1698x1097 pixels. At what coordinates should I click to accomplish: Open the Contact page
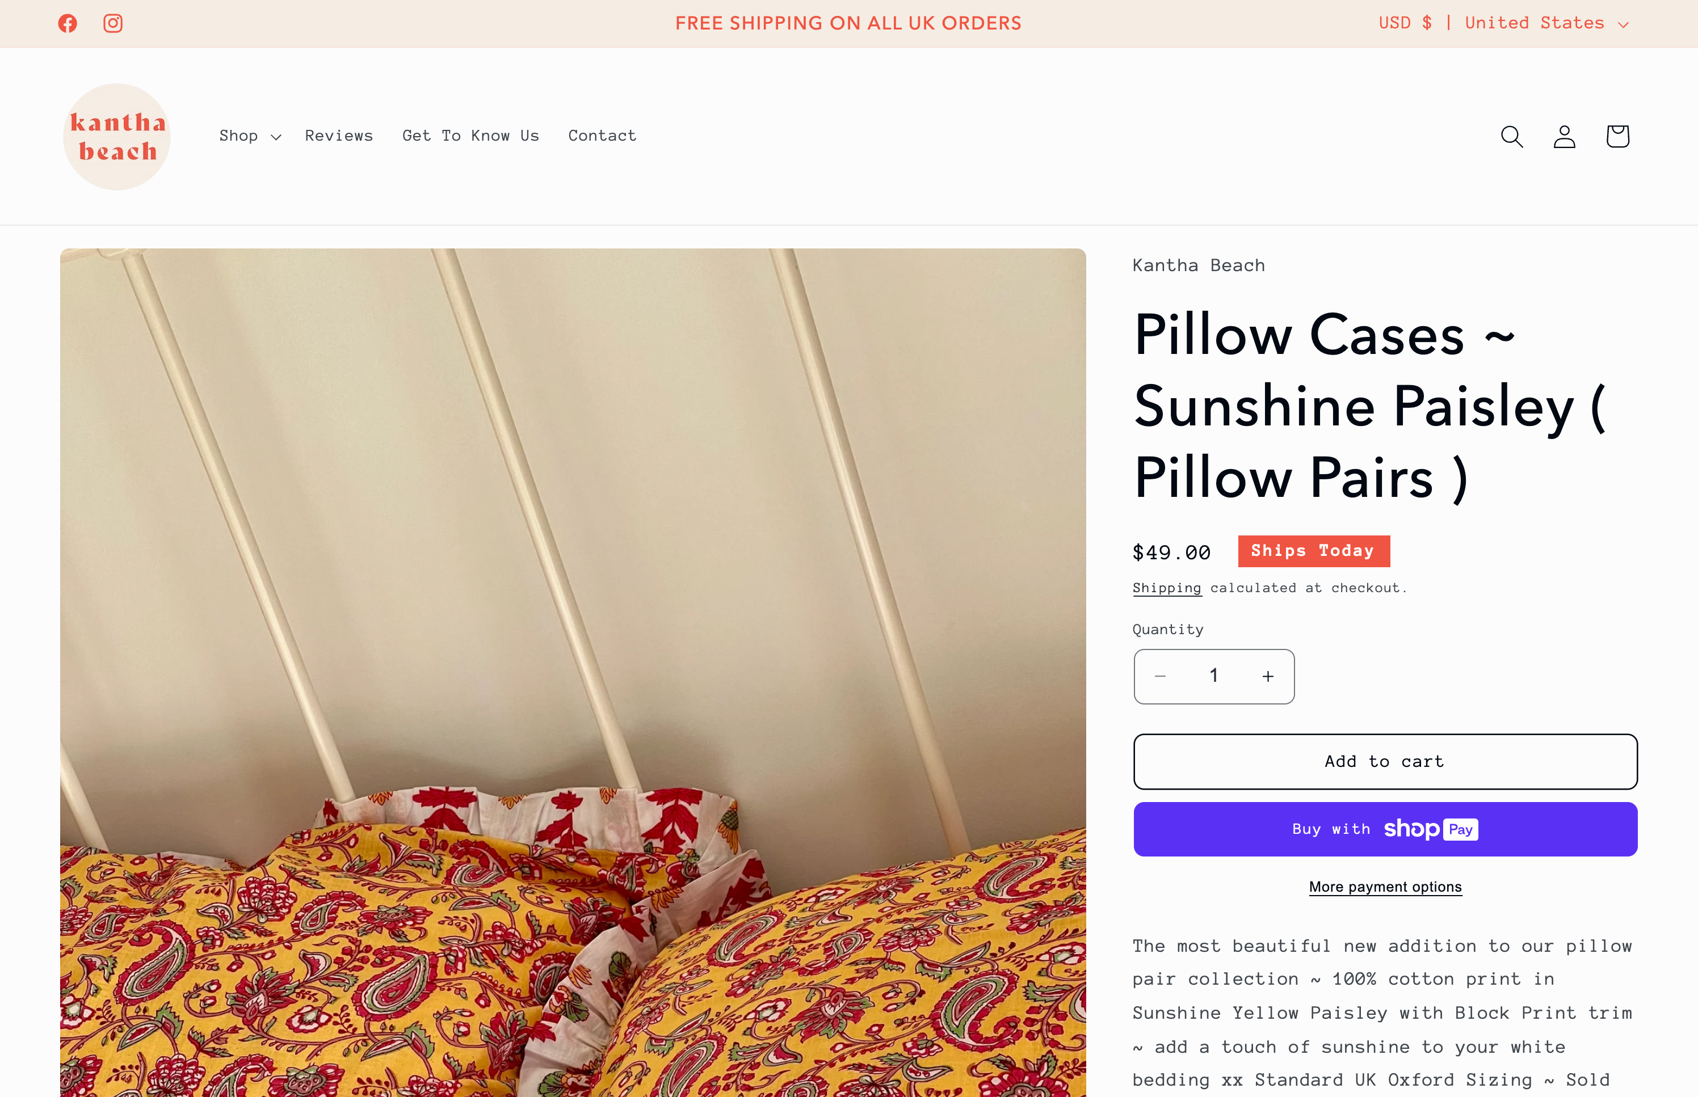tap(602, 136)
